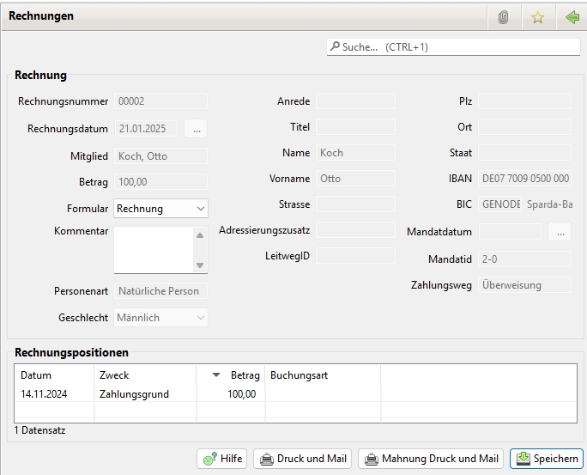587x475 pixels.
Task: Click inside the Kommentar text area
Action: point(154,249)
